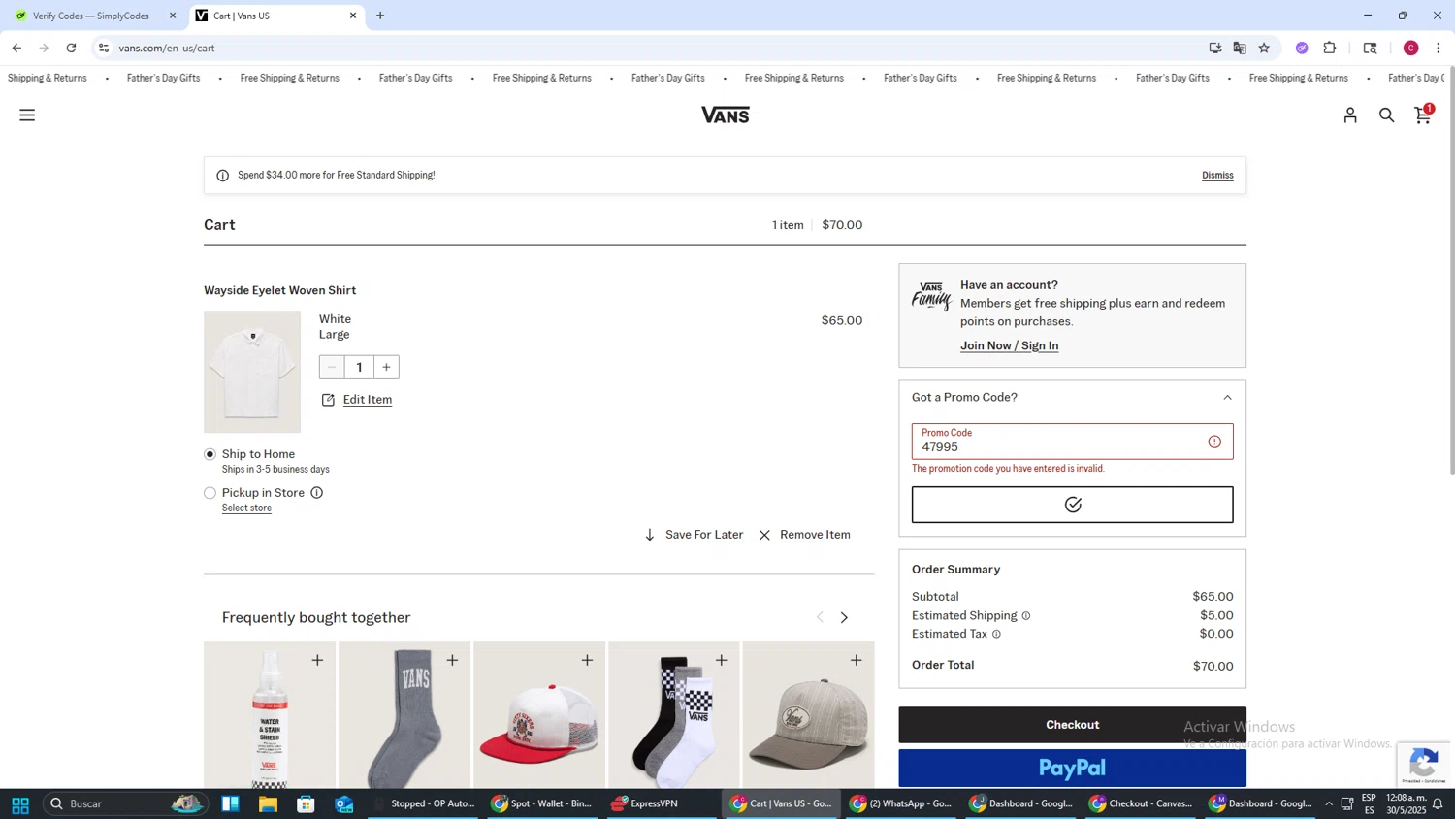The image size is (1455, 819).
Task: Open Spot Wallet Chrome window from the taskbar
Action: pyautogui.click(x=541, y=804)
